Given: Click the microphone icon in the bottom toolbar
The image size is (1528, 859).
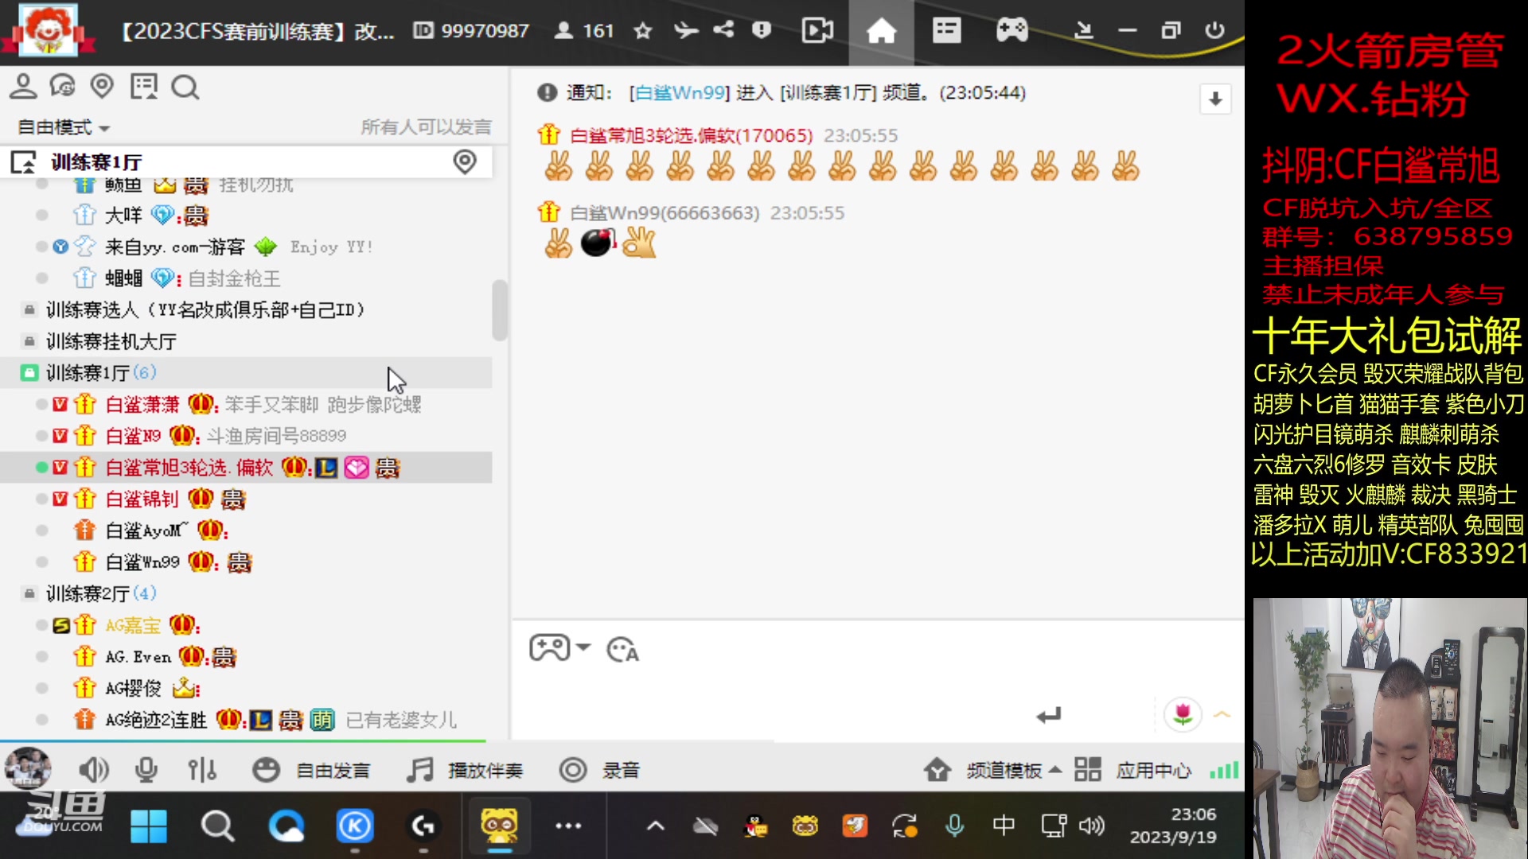Looking at the screenshot, I should pos(145,770).
